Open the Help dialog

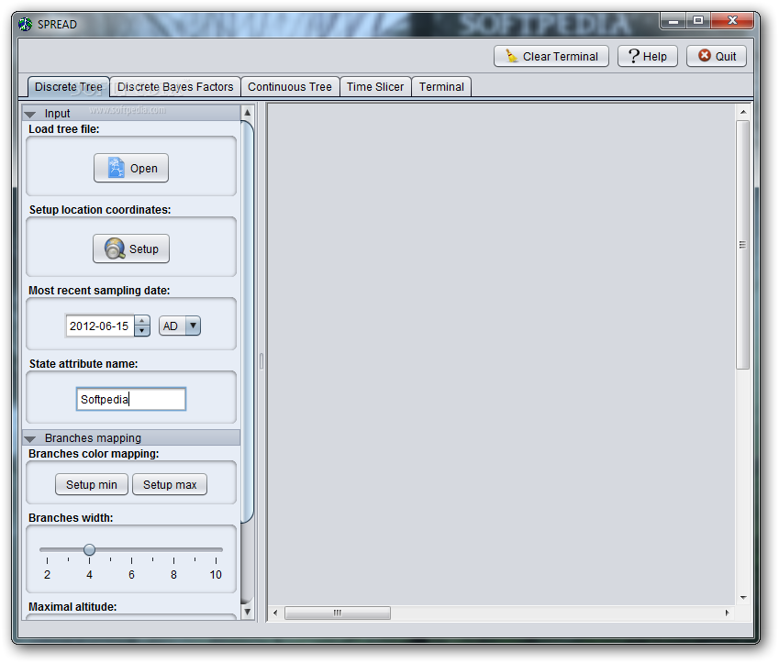[648, 56]
